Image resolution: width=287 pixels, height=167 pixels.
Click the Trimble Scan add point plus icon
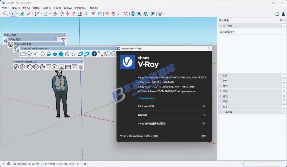(94, 54)
